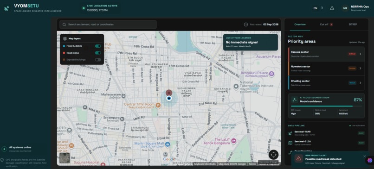Click the Flood & debris blue color swatch
The image size is (374, 169).
tap(64, 46)
